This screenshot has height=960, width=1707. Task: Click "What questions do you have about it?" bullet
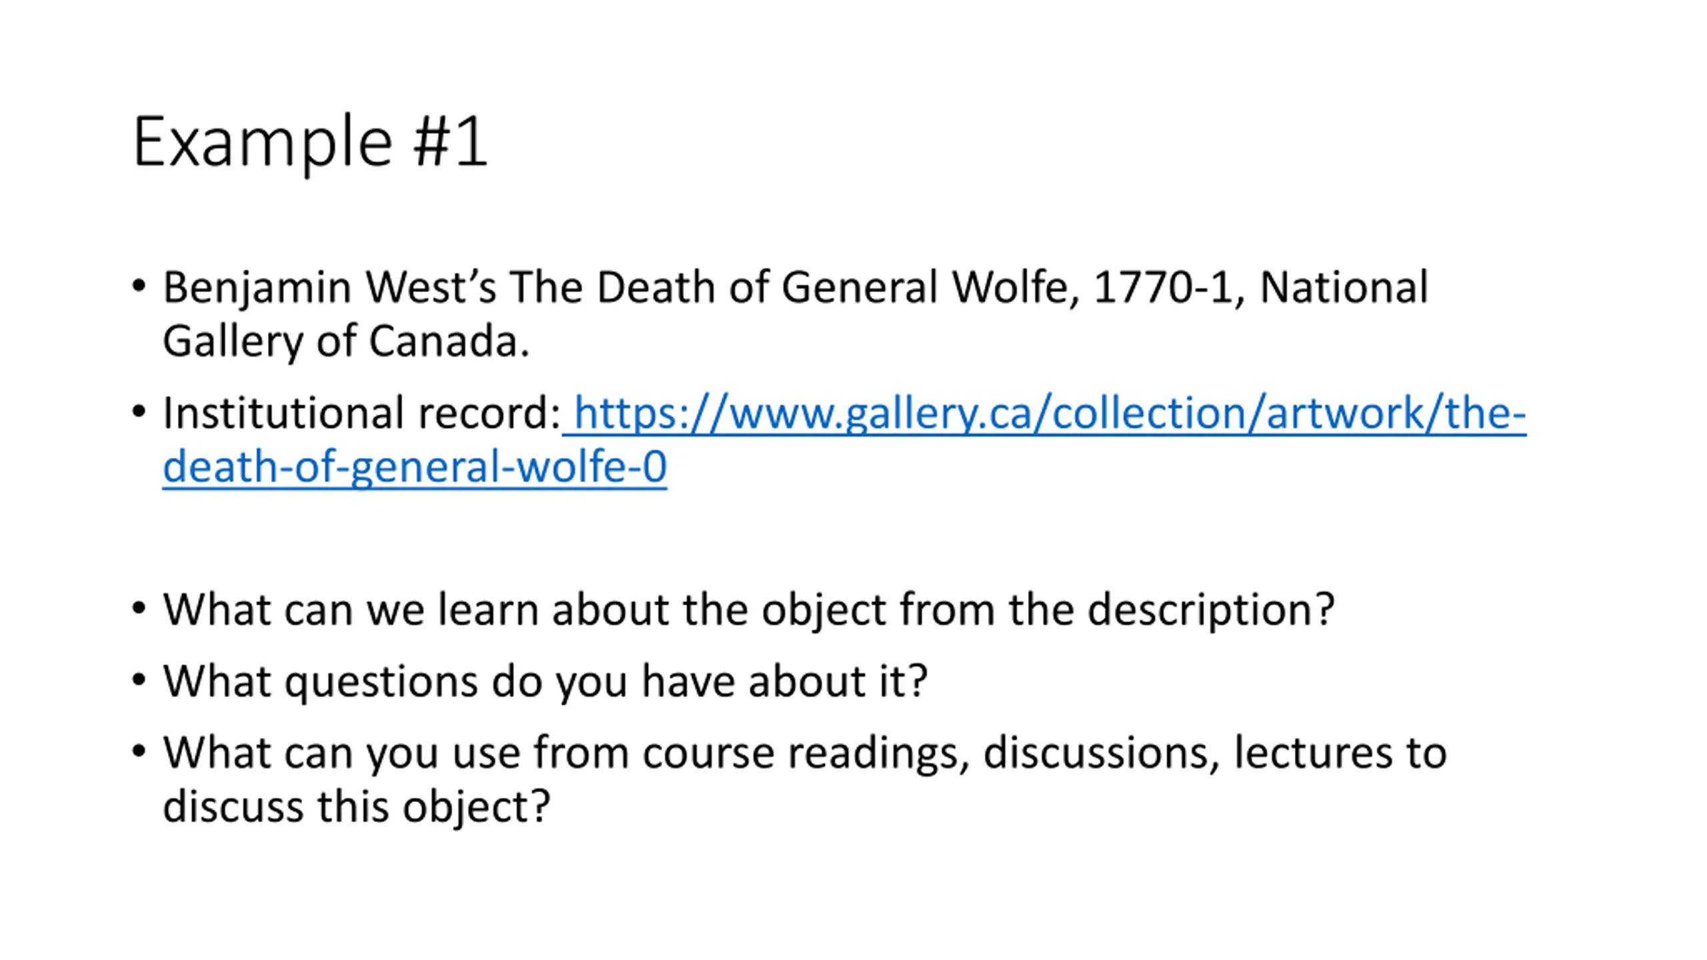[x=545, y=682]
